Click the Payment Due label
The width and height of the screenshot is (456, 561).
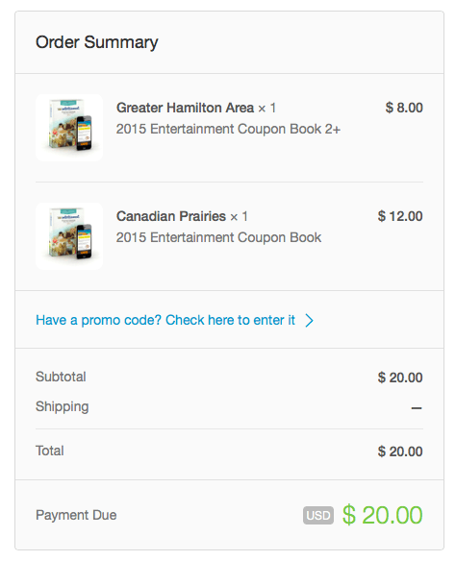pos(76,515)
